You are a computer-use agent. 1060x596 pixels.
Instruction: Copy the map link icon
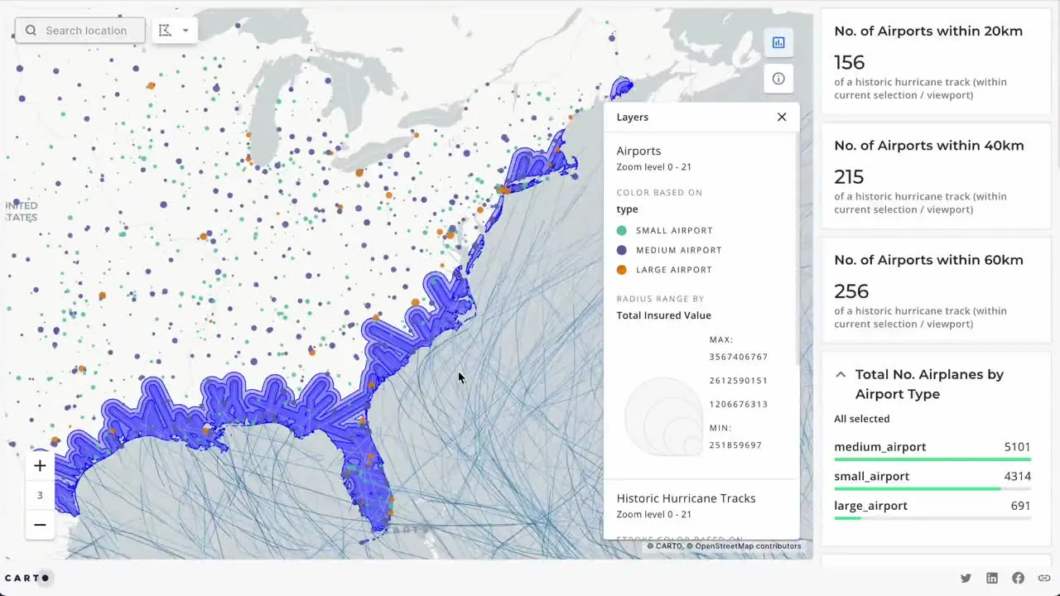(x=1044, y=578)
